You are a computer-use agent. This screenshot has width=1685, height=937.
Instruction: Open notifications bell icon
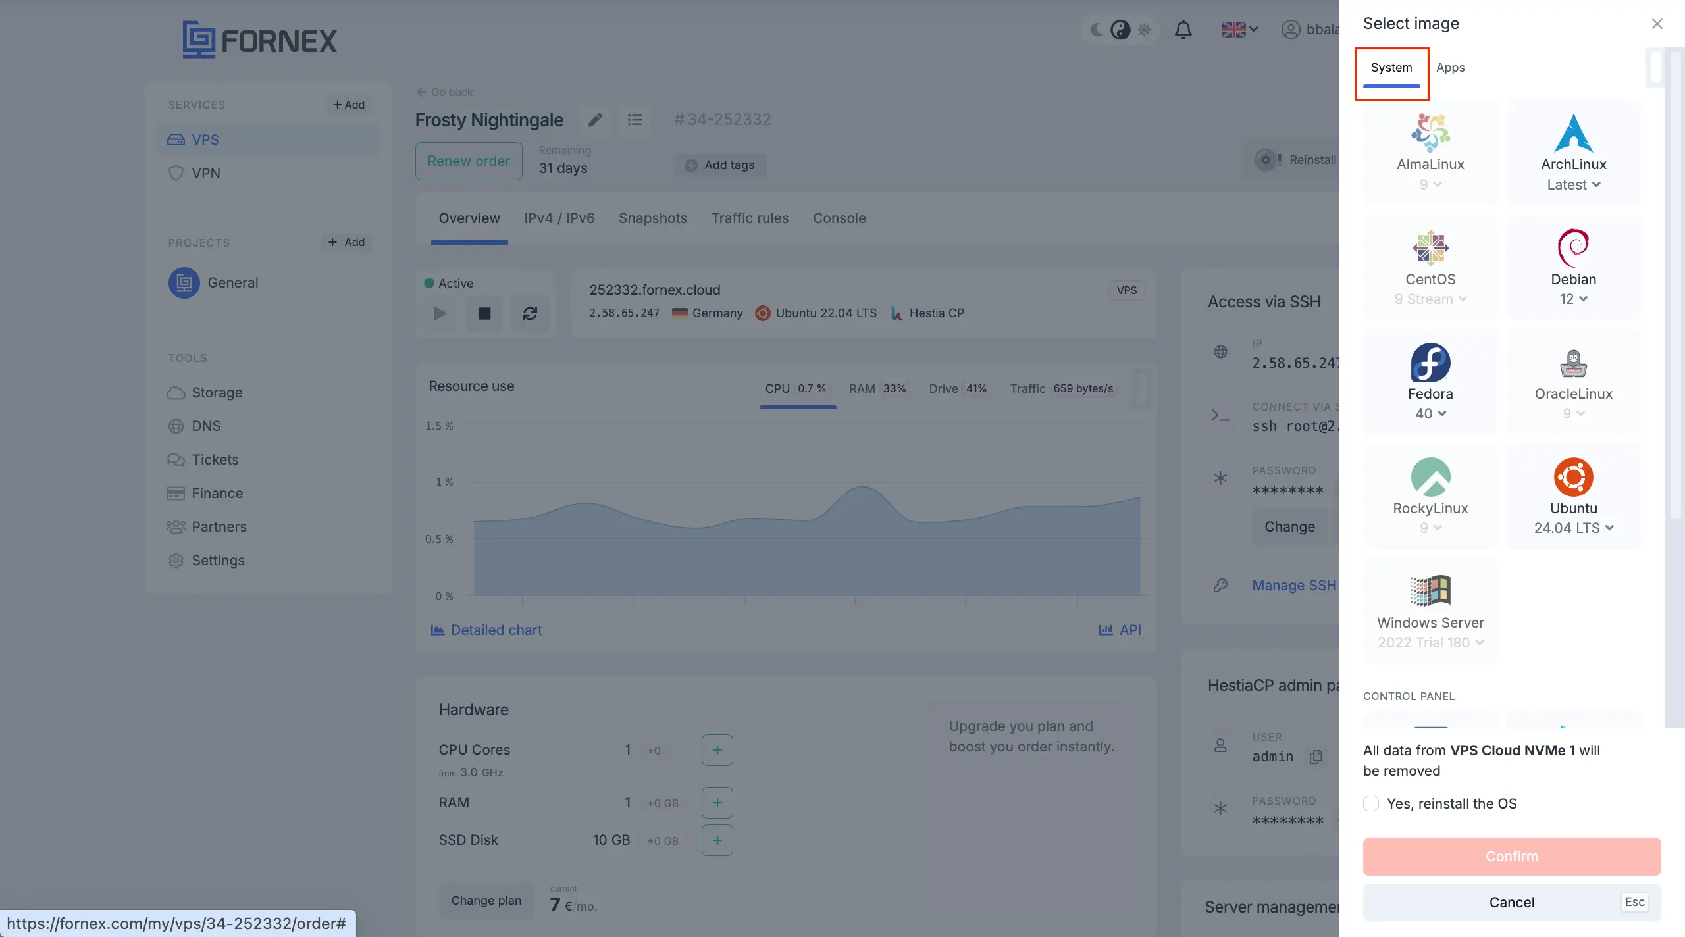pos(1183,30)
